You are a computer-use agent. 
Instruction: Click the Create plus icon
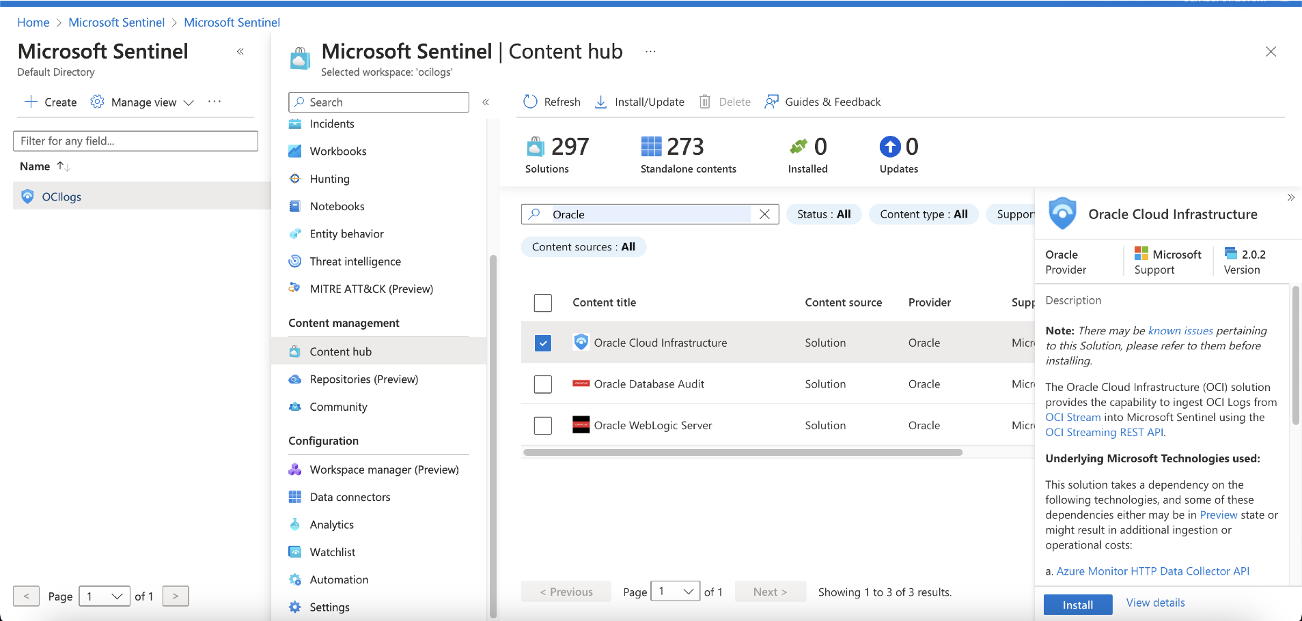coord(31,102)
